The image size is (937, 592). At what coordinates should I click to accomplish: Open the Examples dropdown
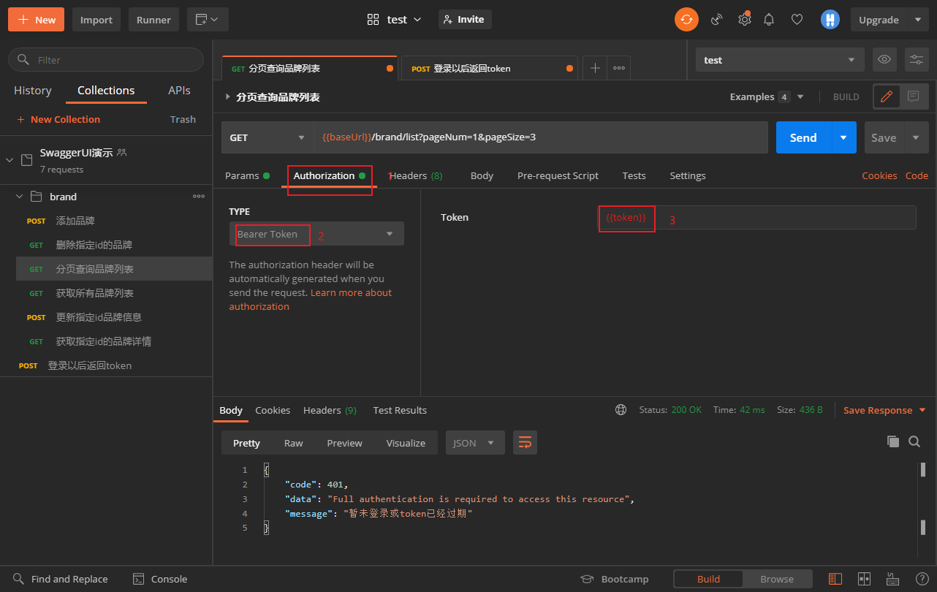pos(767,96)
